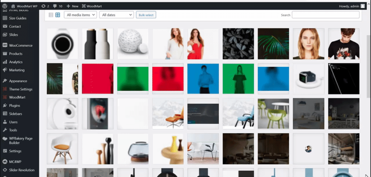Click the Contact envelope icon
371x177 pixels.
(x=5, y=26)
